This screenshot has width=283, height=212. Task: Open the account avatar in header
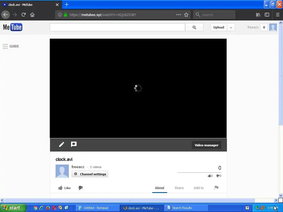(273, 27)
